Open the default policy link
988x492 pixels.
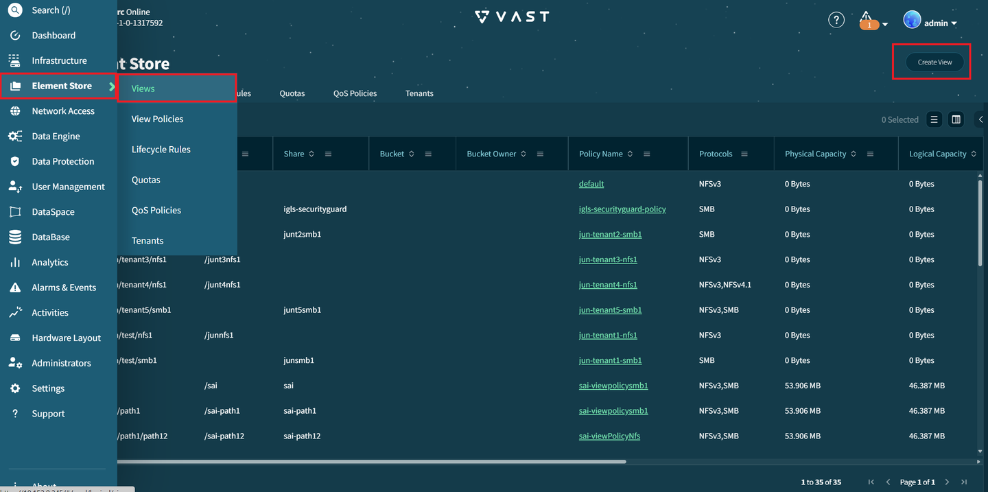[591, 184]
